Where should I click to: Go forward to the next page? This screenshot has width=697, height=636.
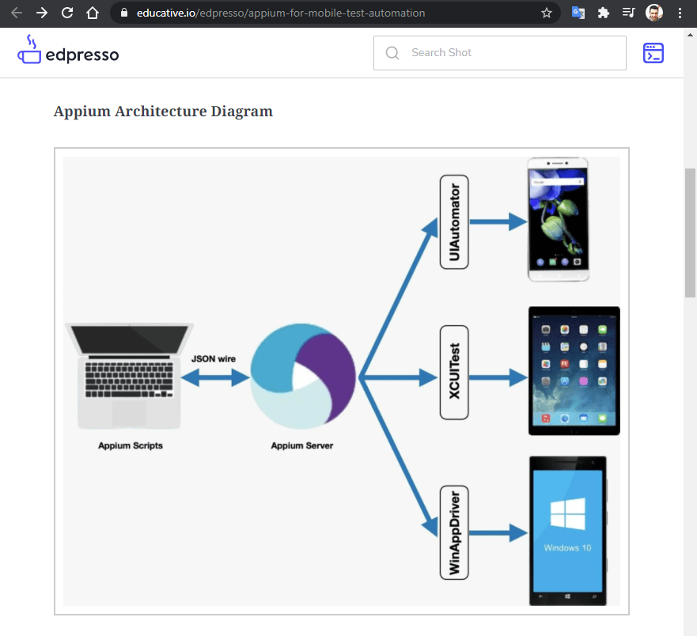click(42, 13)
